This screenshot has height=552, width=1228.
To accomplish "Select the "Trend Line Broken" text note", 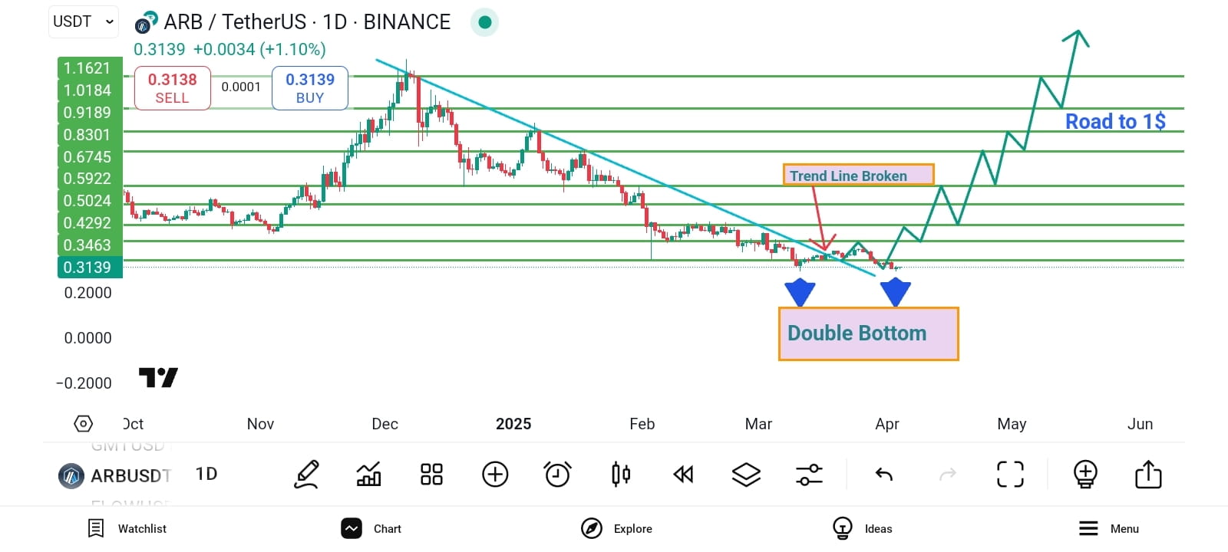I will click(859, 176).
